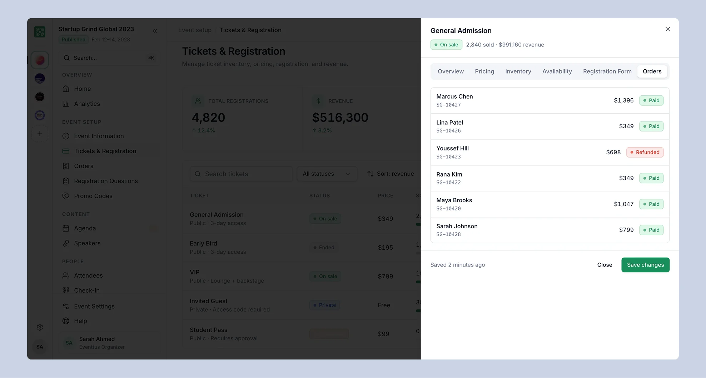This screenshot has width=706, height=378.
Task: Click the Check-in QR code icon
Action: tap(66, 290)
